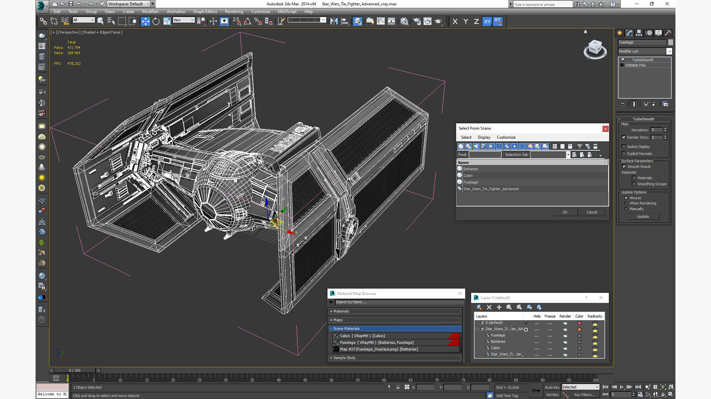Enable the Isoline Display checkbox
711x399 pixels.
click(624, 147)
